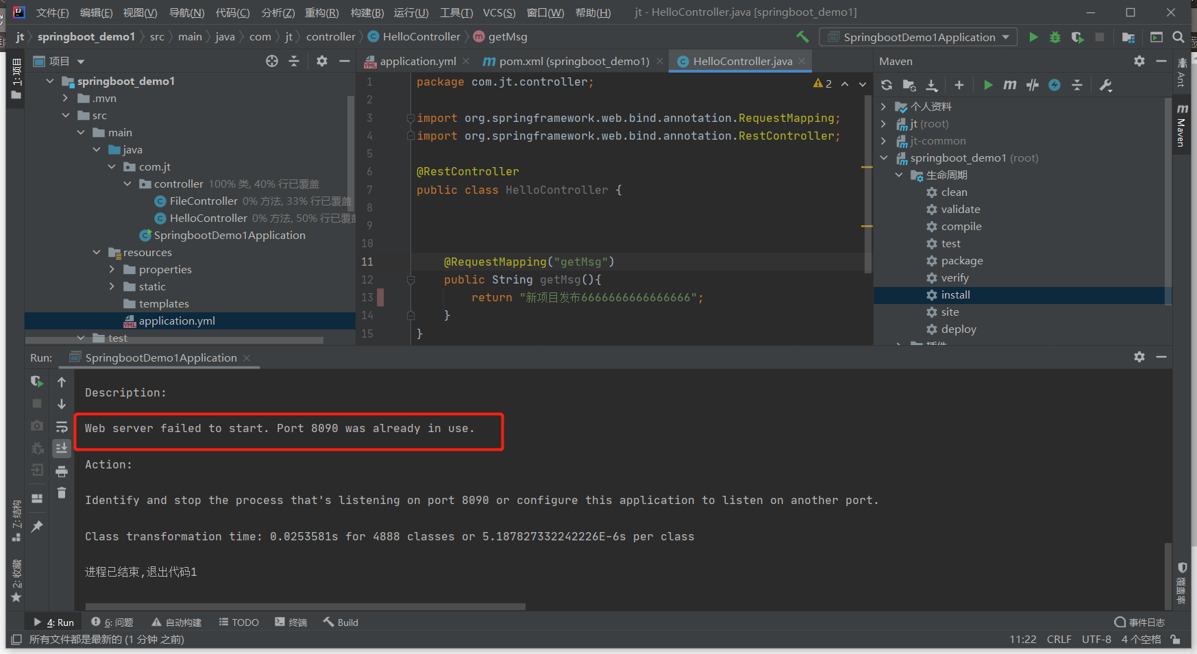Open Project Structure icon in top toolbar
1197x654 pixels.
[x=1128, y=37]
